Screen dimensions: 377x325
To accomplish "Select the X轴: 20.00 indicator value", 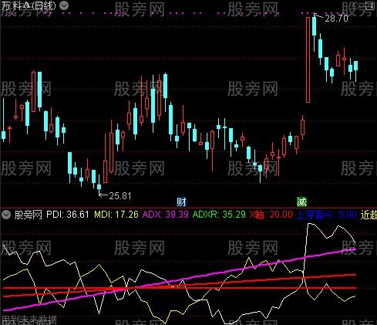I will tap(271, 215).
